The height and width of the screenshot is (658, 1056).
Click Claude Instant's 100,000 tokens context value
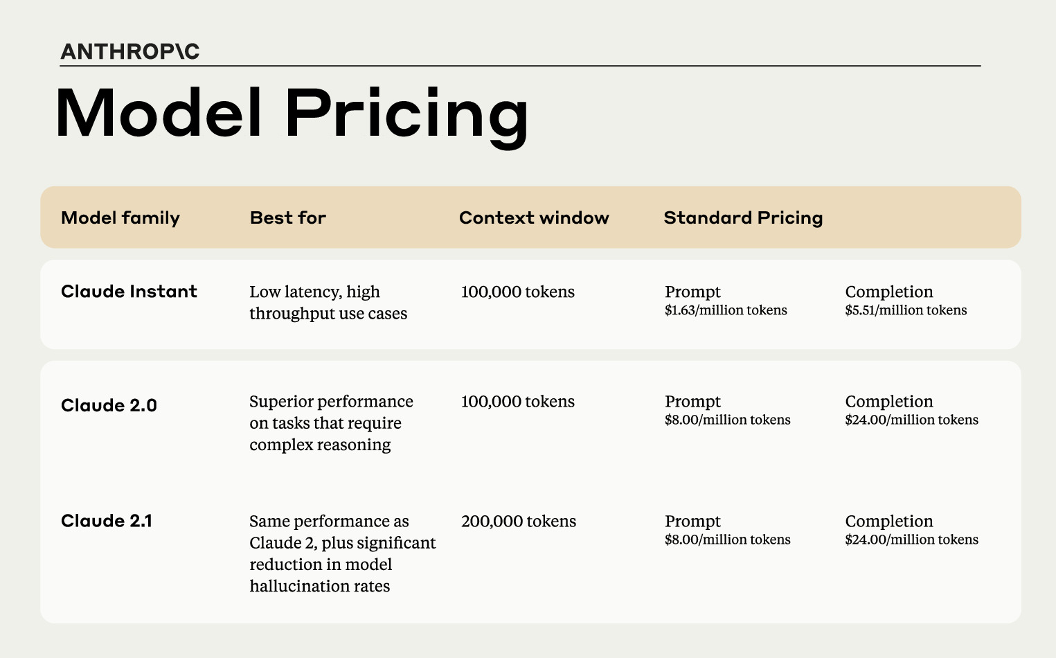[x=518, y=292]
